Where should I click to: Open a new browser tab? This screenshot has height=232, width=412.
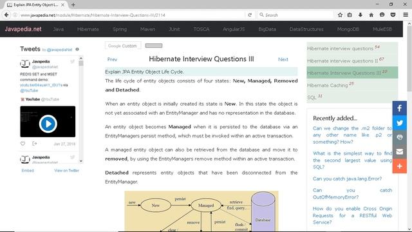coord(73,5)
